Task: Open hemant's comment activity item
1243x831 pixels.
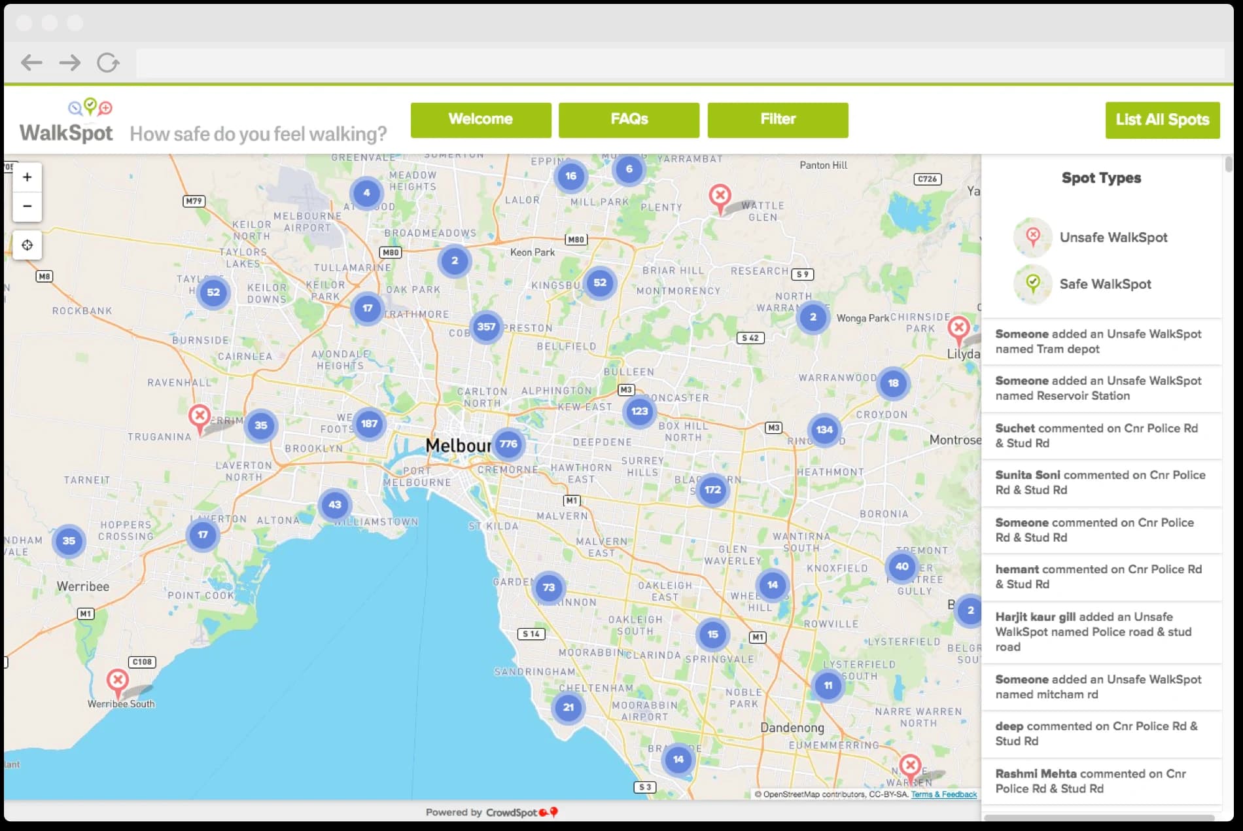Action: [x=1102, y=577]
